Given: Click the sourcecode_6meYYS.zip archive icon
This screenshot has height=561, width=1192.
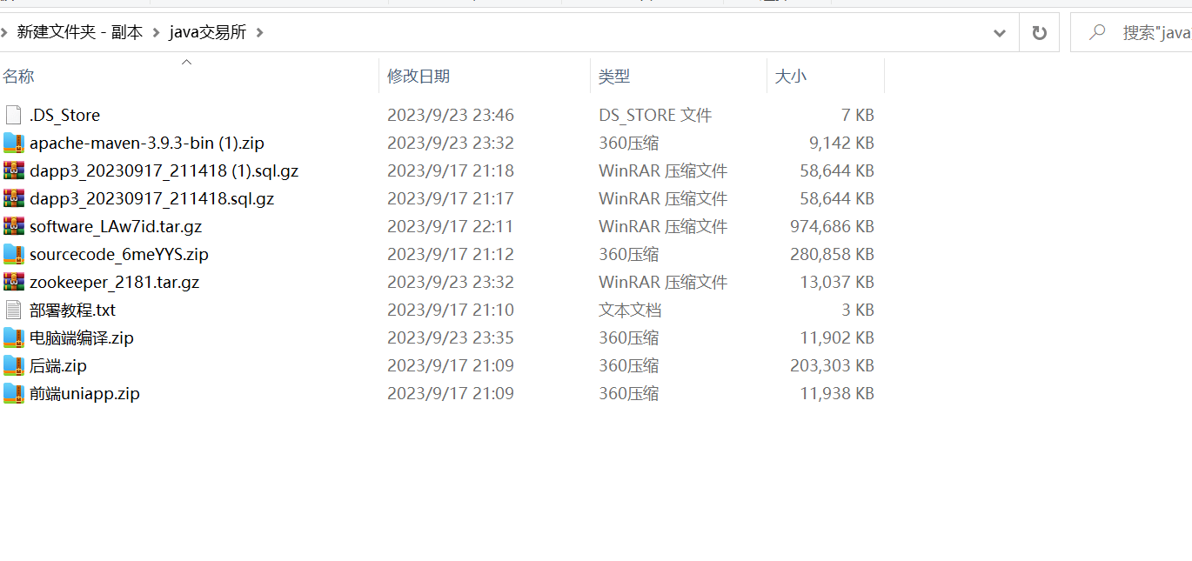Looking at the screenshot, I should [13, 254].
